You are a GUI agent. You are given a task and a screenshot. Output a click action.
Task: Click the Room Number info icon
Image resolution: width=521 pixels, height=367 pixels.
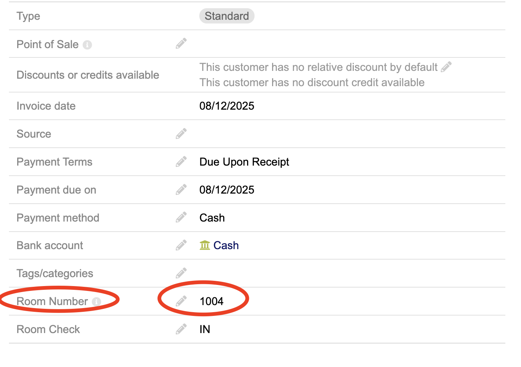pos(96,301)
